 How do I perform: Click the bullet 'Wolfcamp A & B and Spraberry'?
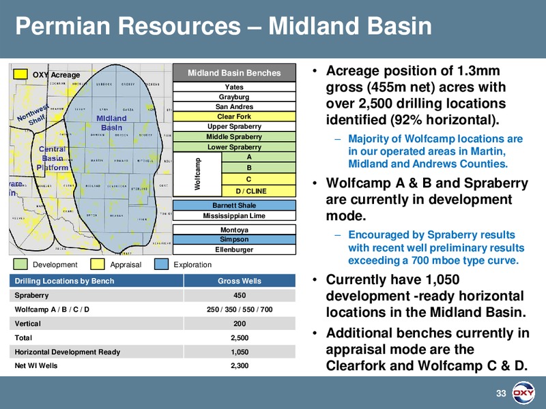click(427, 199)
